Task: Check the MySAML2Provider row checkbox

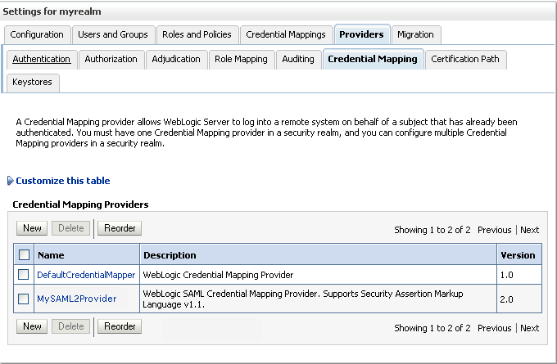Action: point(24,299)
